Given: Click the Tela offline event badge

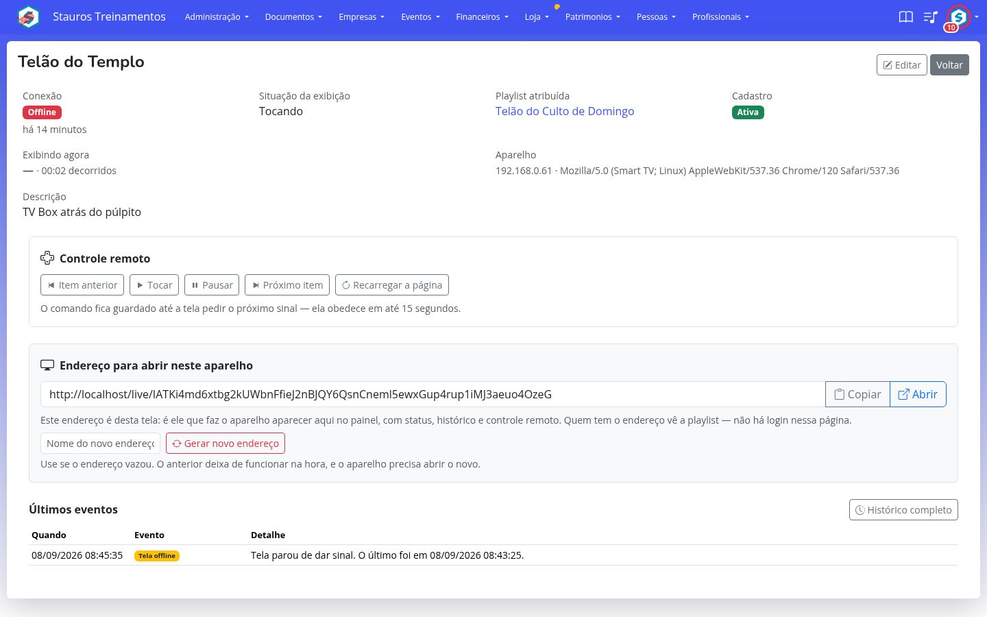Looking at the screenshot, I should [157, 556].
